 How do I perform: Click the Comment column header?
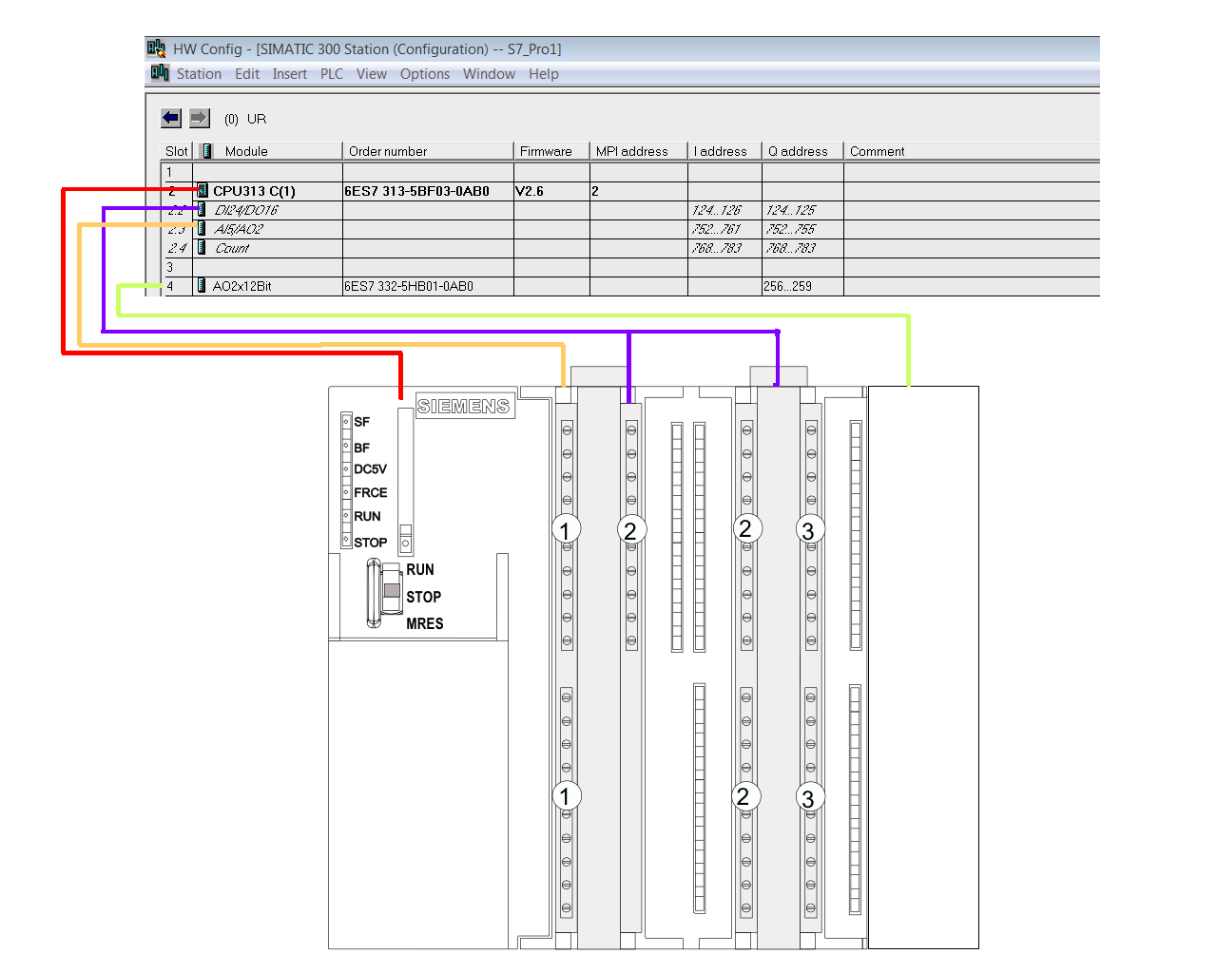(x=972, y=151)
